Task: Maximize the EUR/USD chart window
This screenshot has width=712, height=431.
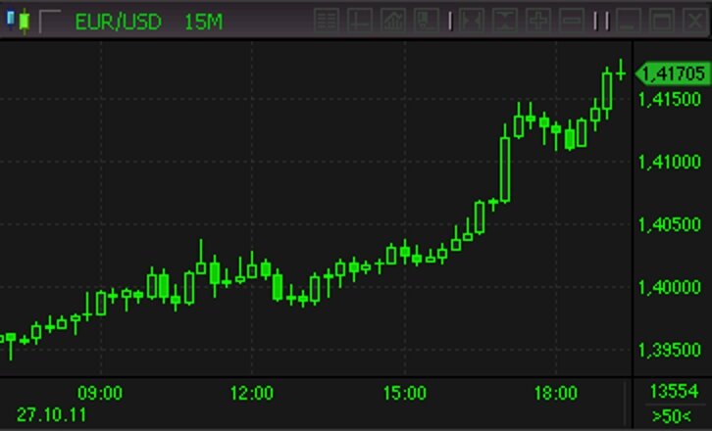Action: pos(662,21)
